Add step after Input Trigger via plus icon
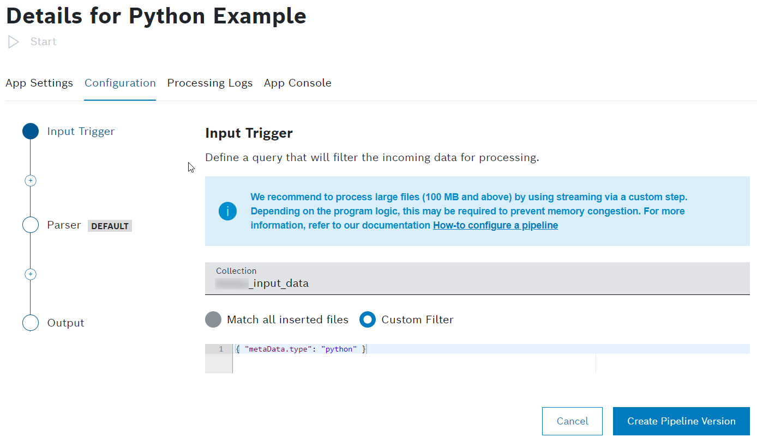757x443 pixels. (31, 180)
